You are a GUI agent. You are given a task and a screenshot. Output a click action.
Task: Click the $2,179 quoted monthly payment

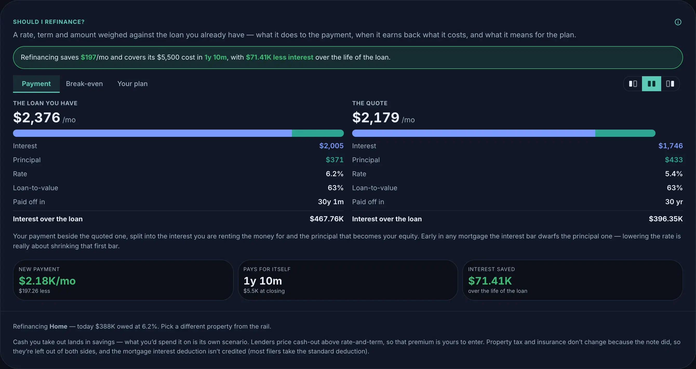[376, 118]
